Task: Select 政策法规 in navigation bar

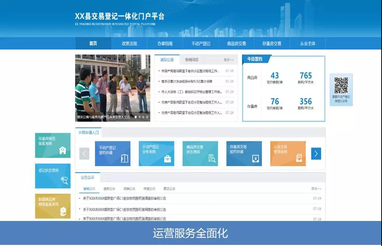Action: point(129,43)
